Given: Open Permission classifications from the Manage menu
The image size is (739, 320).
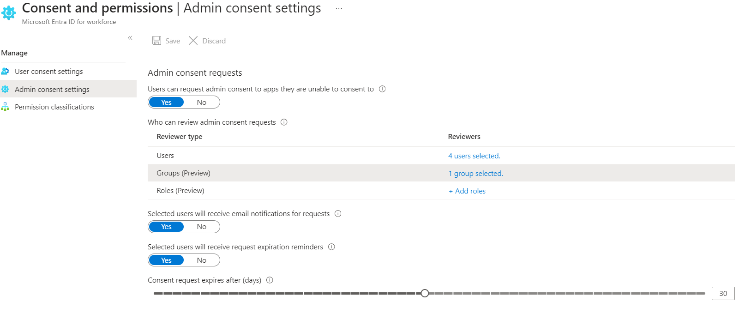Looking at the screenshot, I should click(54, 107).
